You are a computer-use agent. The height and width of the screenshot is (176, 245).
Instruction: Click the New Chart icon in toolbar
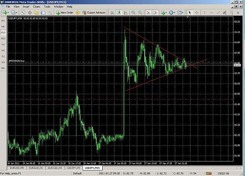pos(5,13)
